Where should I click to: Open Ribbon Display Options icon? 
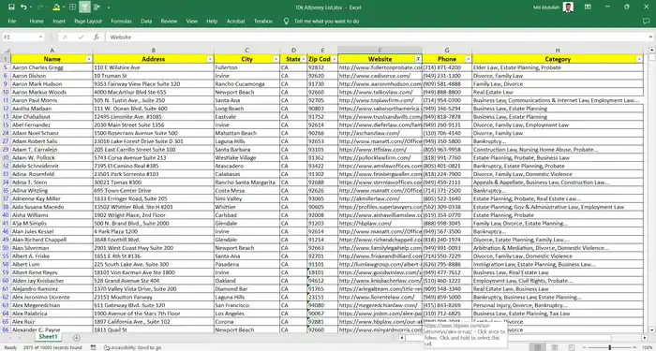[588, 7]
